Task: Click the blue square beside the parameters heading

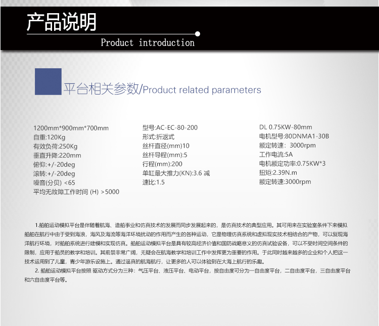Action: [48, 81]
